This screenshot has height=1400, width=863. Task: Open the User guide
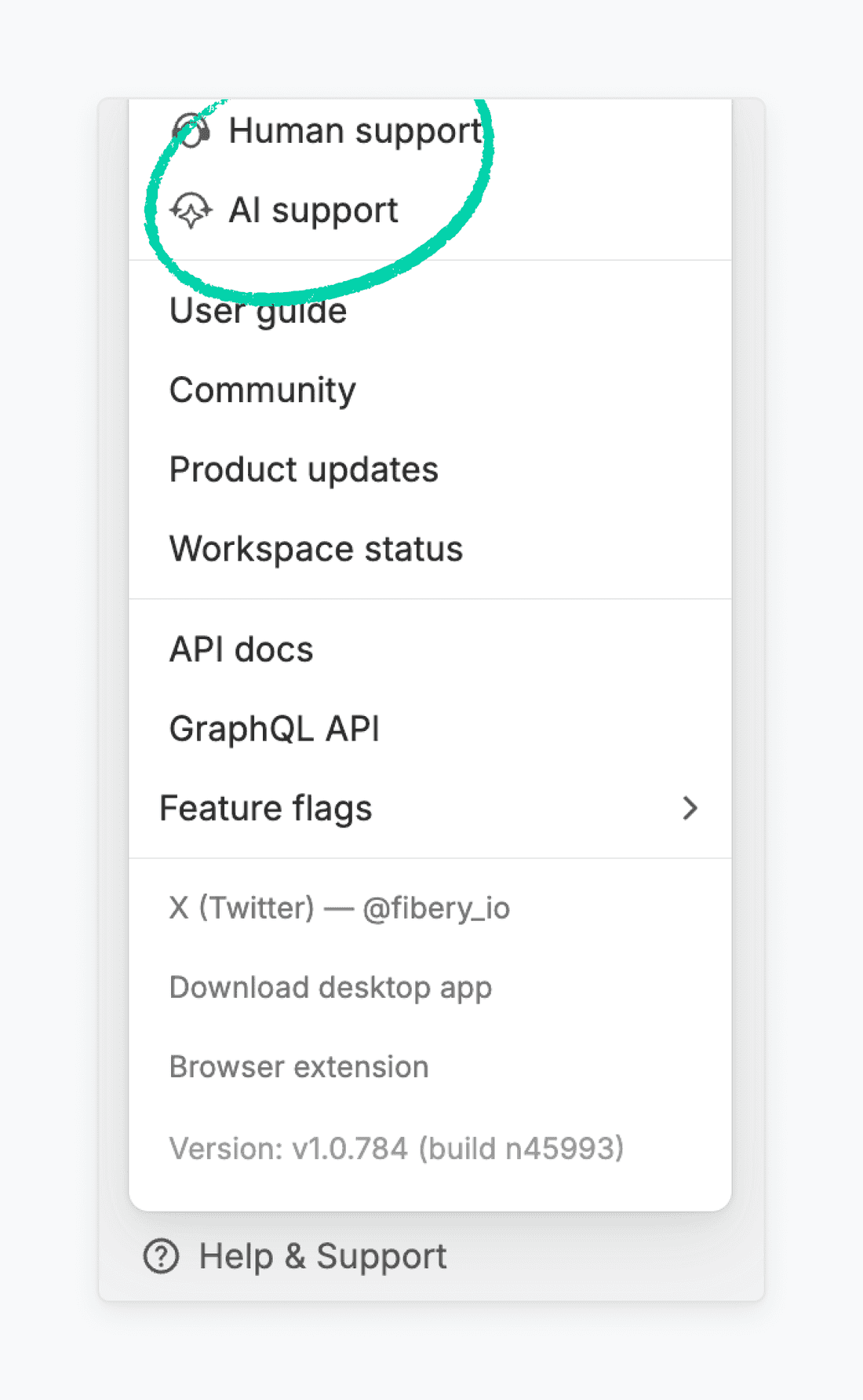(x=258, y=311)
